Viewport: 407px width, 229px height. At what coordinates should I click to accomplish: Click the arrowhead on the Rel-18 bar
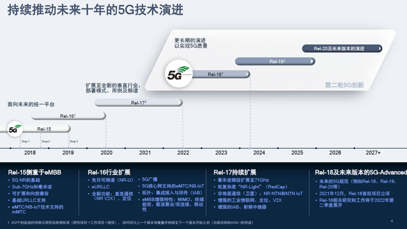coord(248,74)
